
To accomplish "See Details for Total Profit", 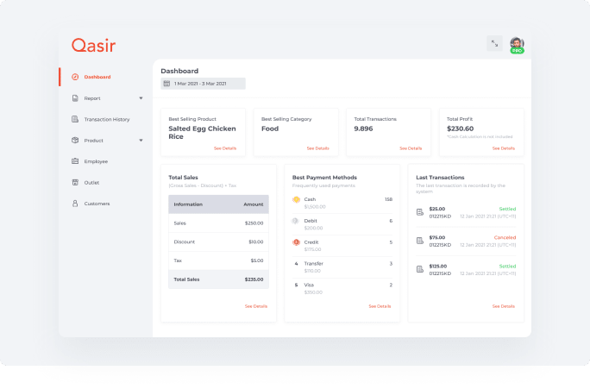I will 504,148.
